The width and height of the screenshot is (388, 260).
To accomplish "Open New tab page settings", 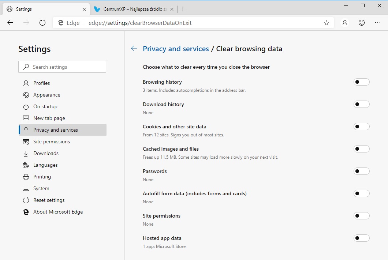I will [63, 118].
